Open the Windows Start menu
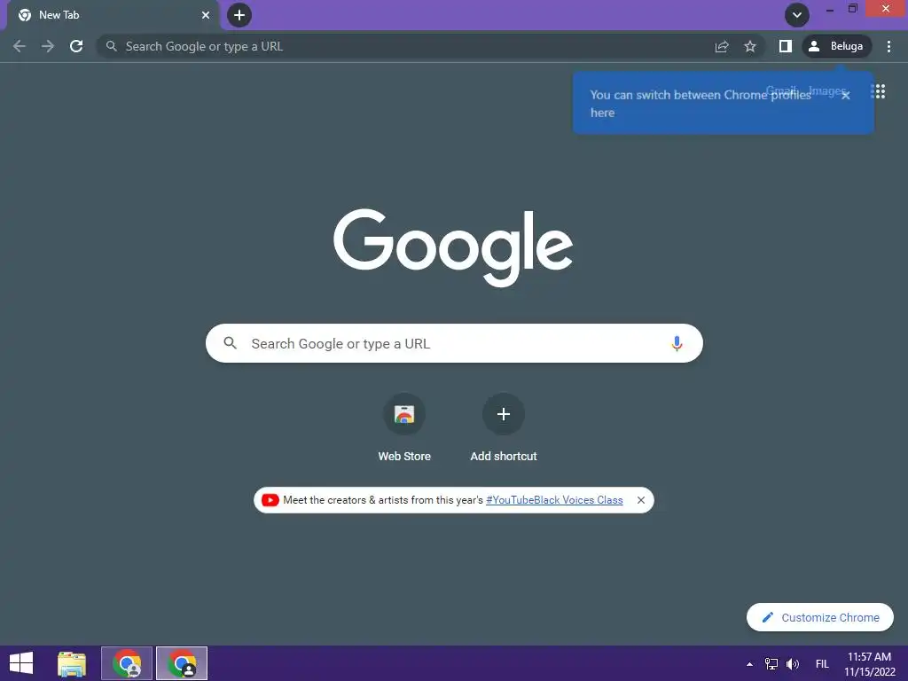 point(21,663)
